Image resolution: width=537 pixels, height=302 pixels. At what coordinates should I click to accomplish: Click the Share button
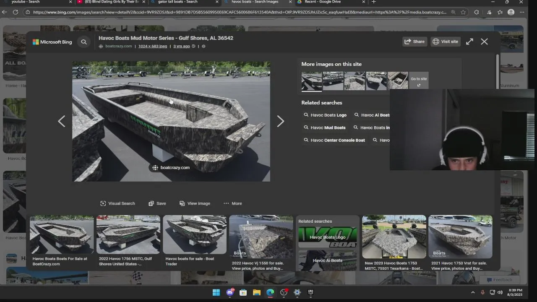click(414, 42)
